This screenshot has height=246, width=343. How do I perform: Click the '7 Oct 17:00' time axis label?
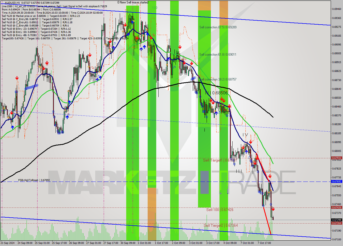pos(264,243)
